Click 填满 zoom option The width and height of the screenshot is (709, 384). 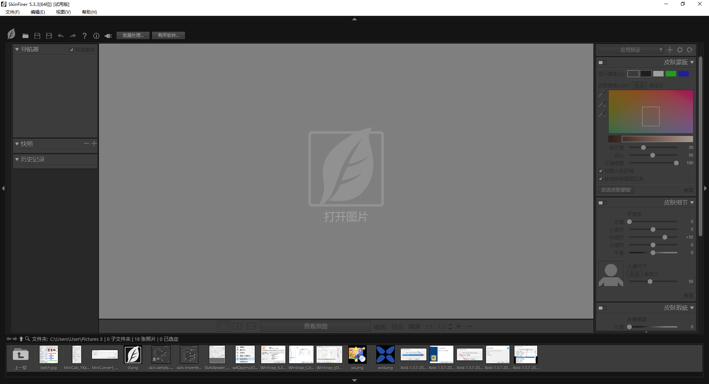tap(414, 326)
